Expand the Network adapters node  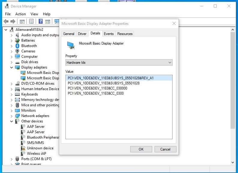click(11, 116)
